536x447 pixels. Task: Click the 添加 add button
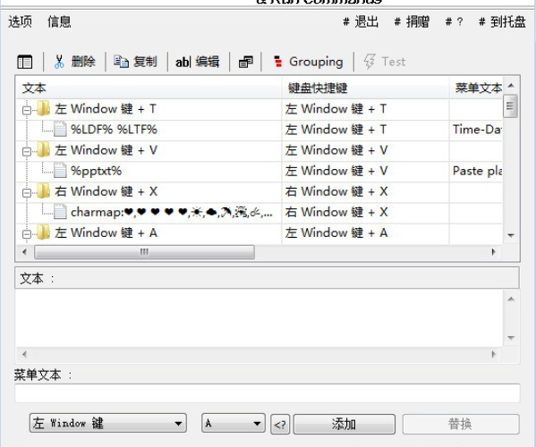click(x=345, y=424)
